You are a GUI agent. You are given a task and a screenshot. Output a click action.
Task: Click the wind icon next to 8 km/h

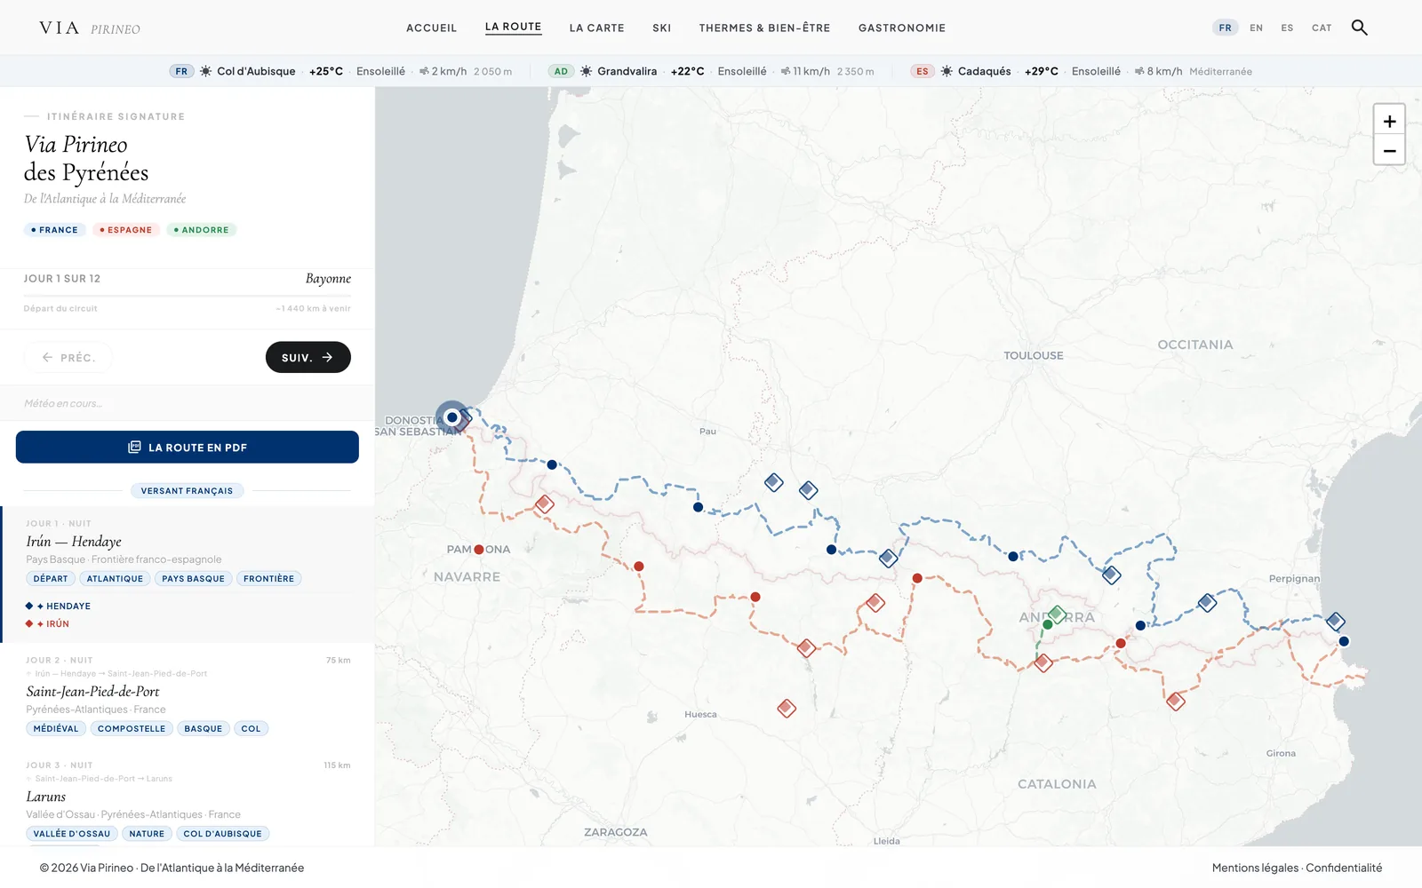point(1139,71)
